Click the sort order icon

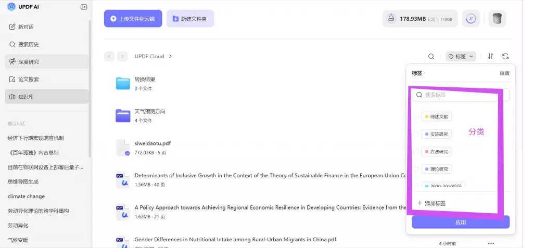click(x=490, y=57)
